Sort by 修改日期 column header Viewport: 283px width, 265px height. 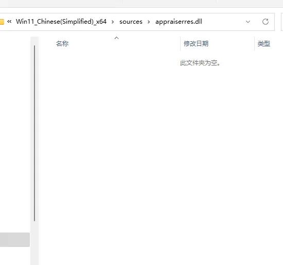[x=196, y=44]
